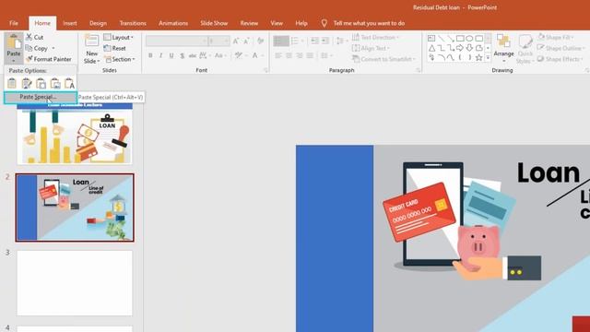Switch to the Slide Show tab
The height and width of the screenshot is (332, 590).
214,23
